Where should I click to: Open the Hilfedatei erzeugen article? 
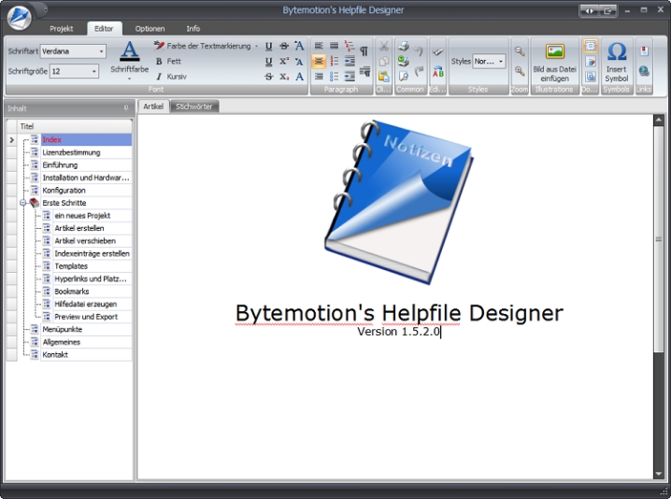(x=85, y=304)
